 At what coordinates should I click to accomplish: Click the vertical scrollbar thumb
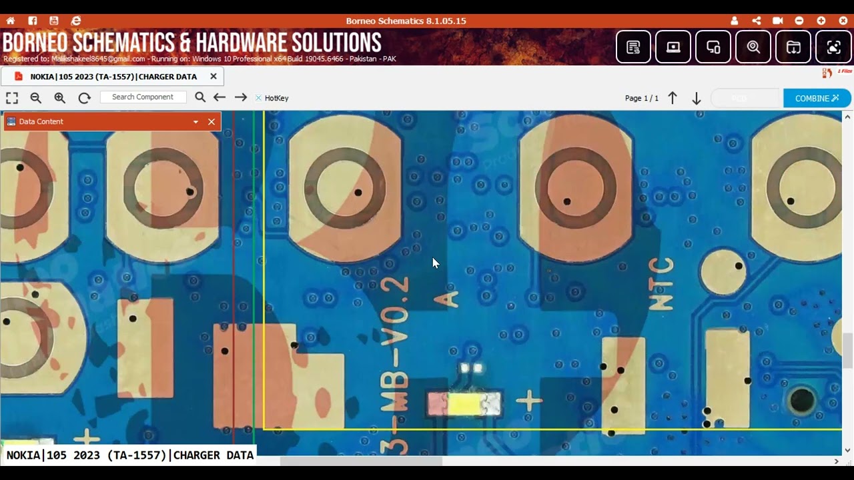pos(847,351)
